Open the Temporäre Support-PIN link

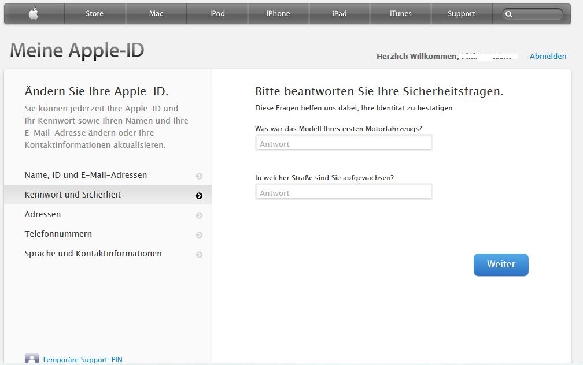(82, 360)
